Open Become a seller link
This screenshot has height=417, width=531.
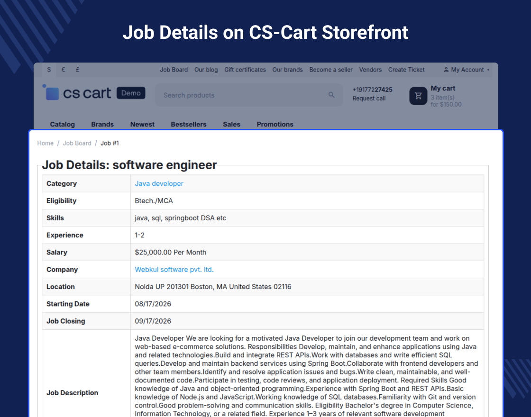(331, 70)
